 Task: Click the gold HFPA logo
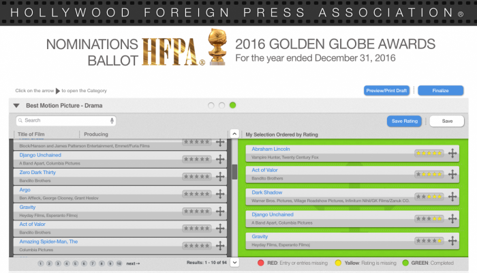click(173, 52)
